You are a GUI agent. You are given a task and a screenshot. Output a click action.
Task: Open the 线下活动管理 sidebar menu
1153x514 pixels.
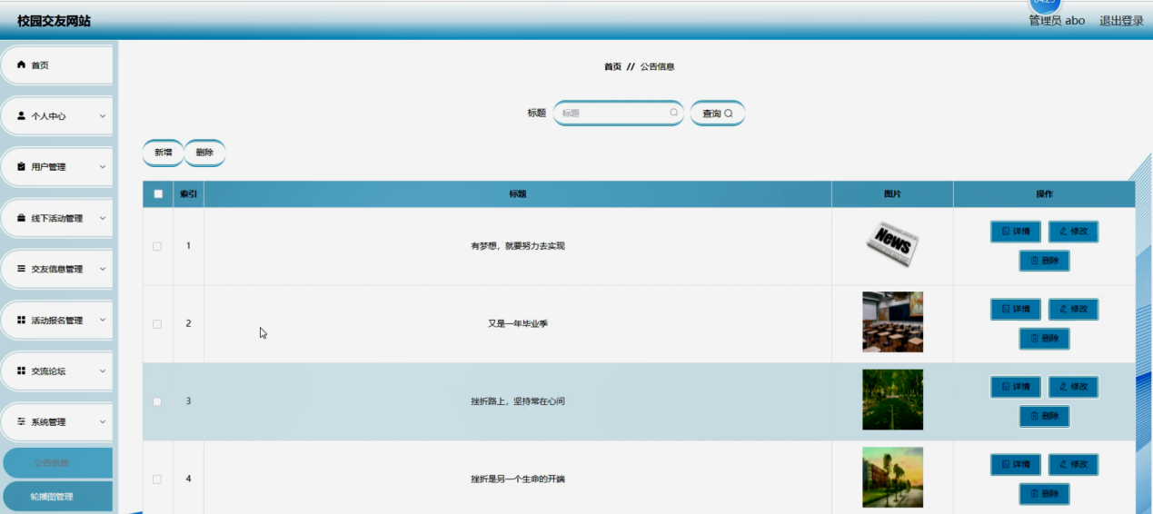pos(56,218)
